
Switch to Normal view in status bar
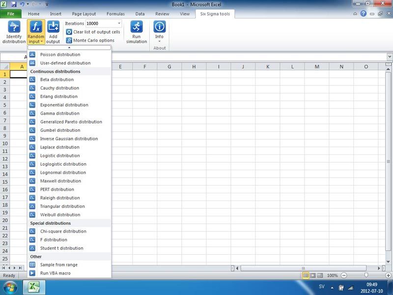pyautogui.click(x=306, y=275)
